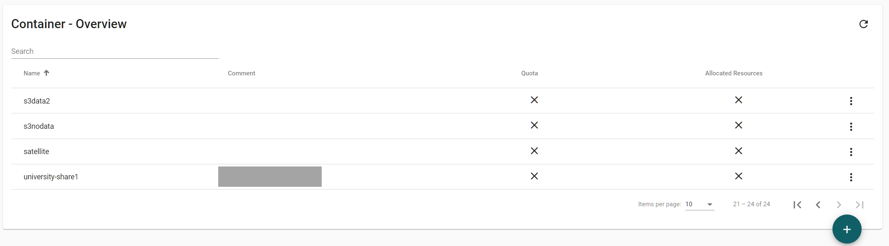Select the satellite container name
The height and width of the screenshot is (246, 889).
click(36, 152)
